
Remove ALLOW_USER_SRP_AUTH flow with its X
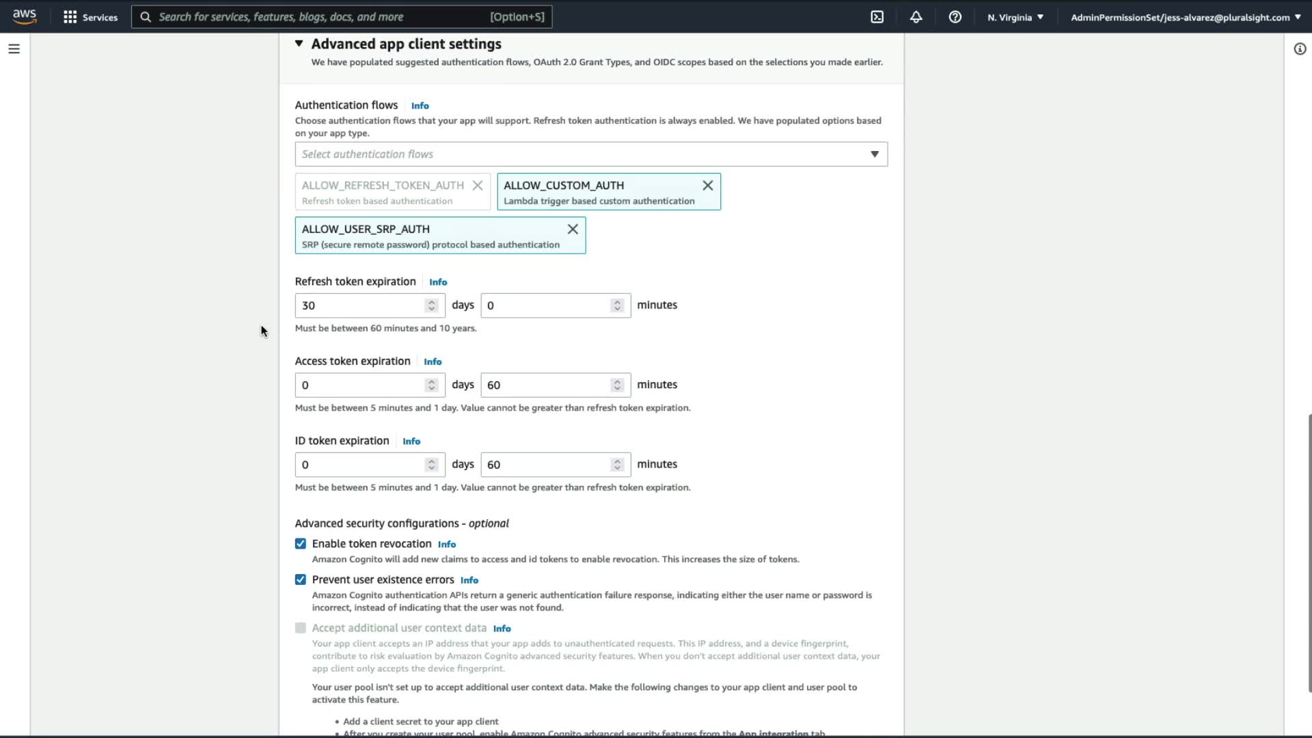pyautogui.click(x=573, y=229)
